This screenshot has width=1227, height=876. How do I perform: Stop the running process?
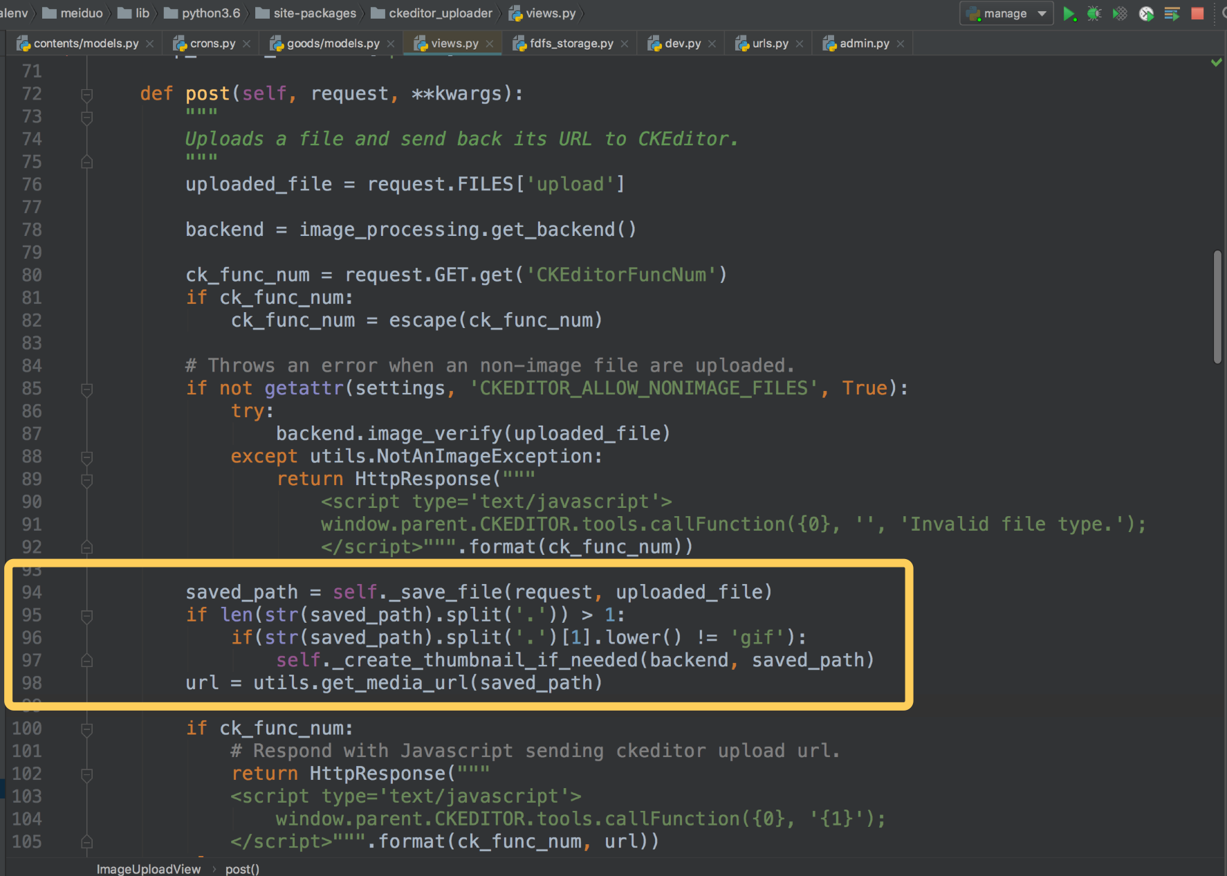[x=1197, y=14]
